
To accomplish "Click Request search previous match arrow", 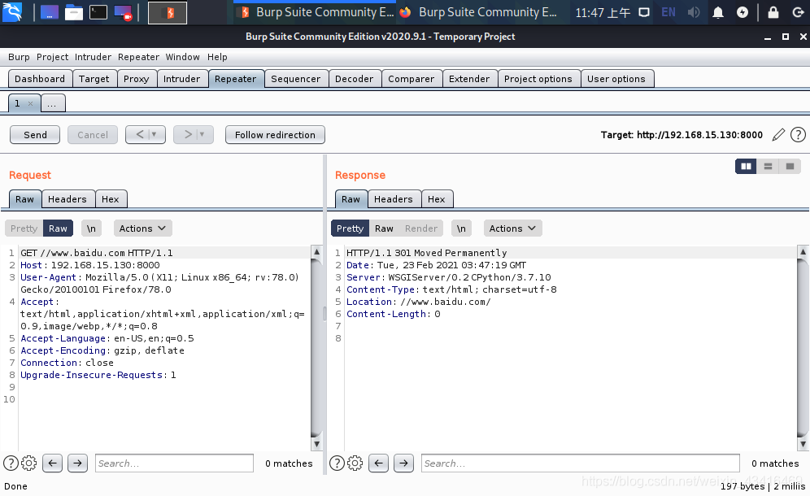I will 52,463.
